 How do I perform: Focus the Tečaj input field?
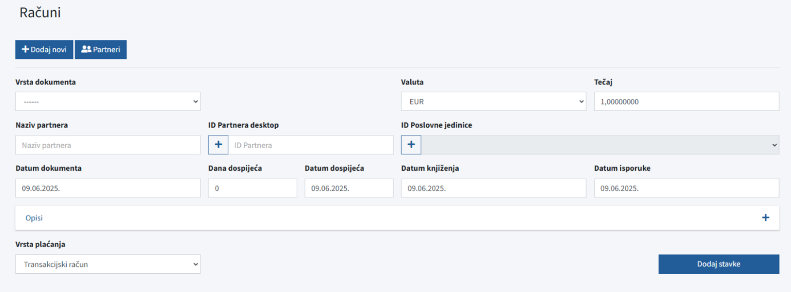(687, 101)
